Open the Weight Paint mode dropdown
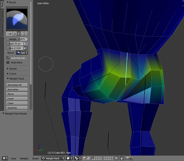Viewport: 184px width, 161px height. [53, 158]
